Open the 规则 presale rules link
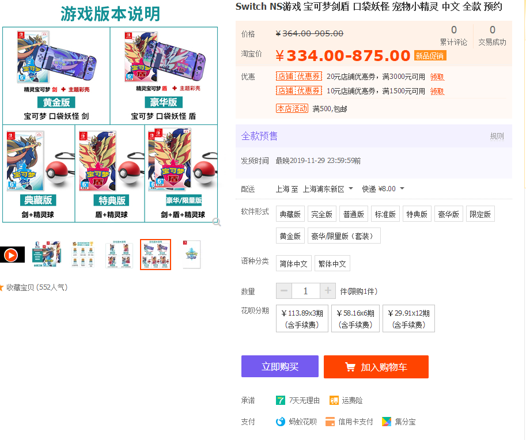This screenshot has height=440, width=526. point(497,136)
